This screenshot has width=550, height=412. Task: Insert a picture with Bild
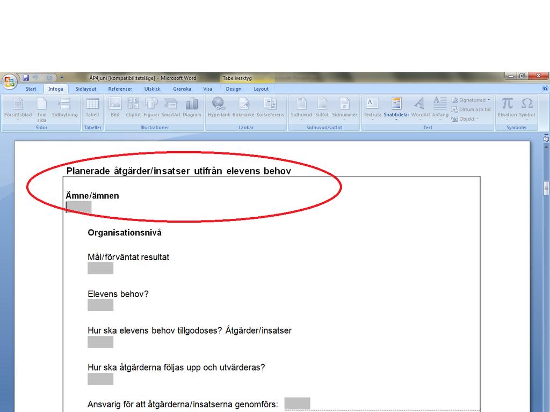pos(115,108)
